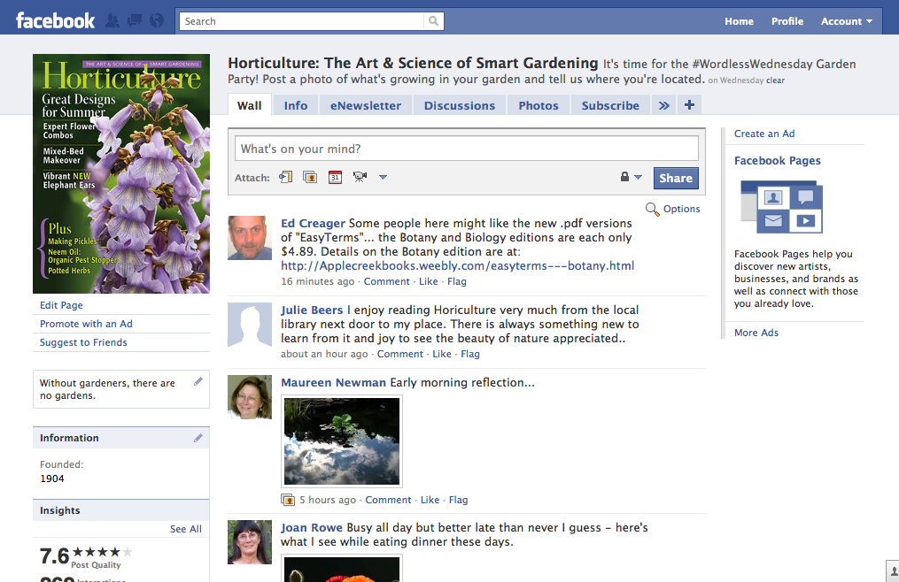
Task: Click the privacy lock icon
Action: coord(625,177)
